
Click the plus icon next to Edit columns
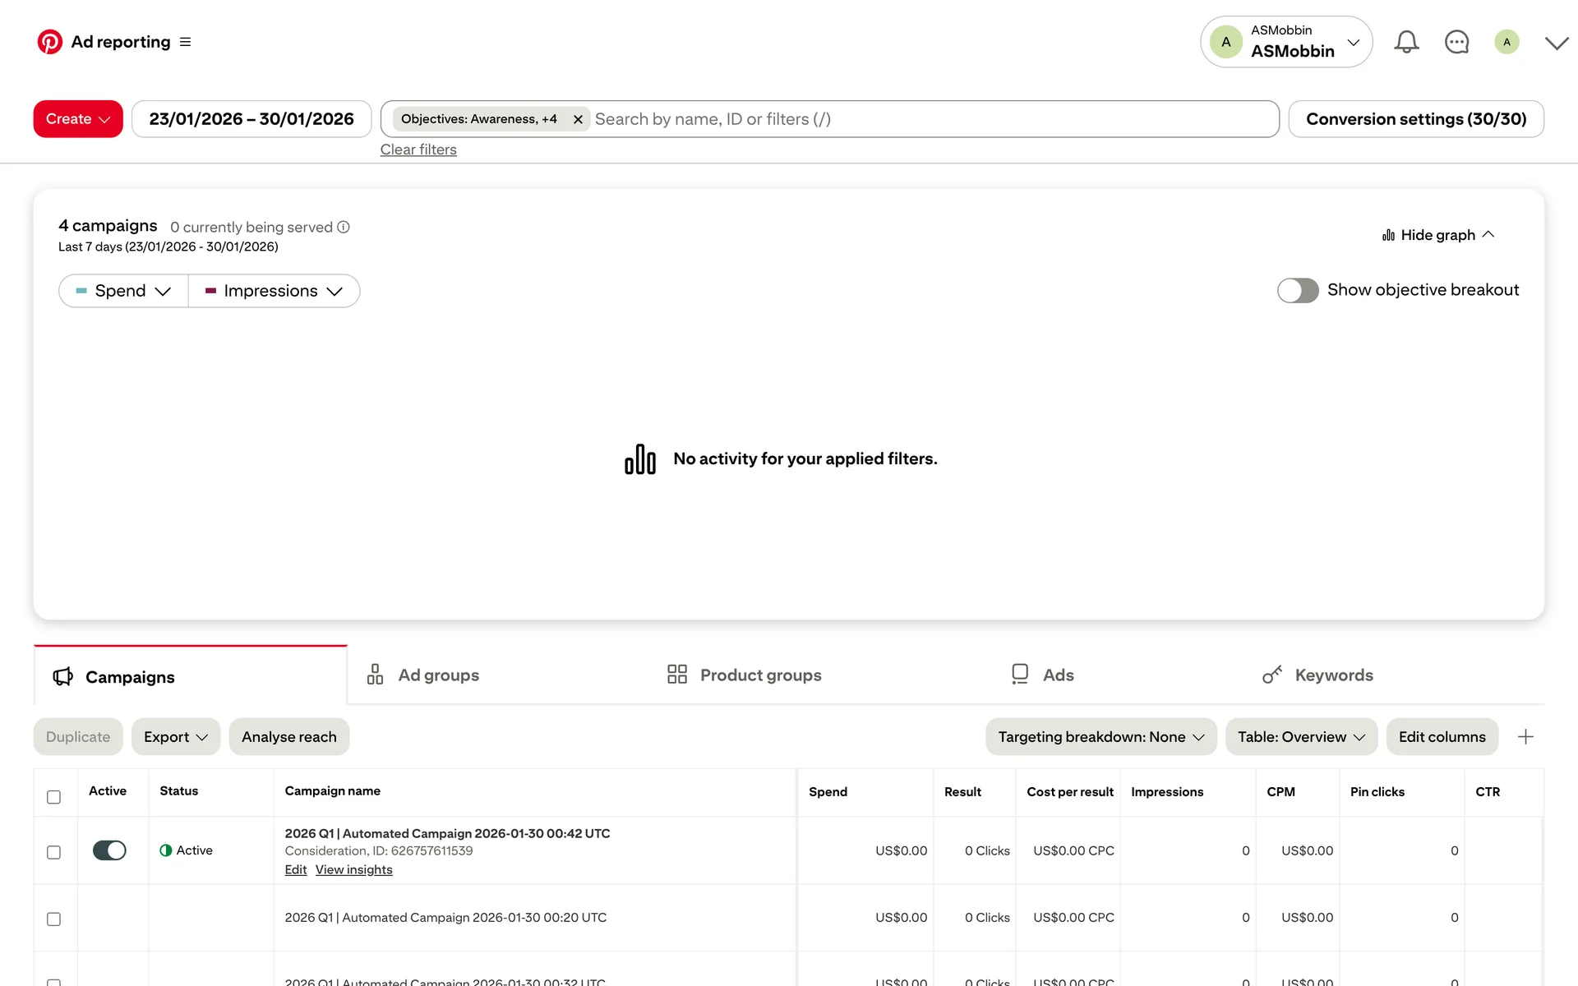point(1525,737)
